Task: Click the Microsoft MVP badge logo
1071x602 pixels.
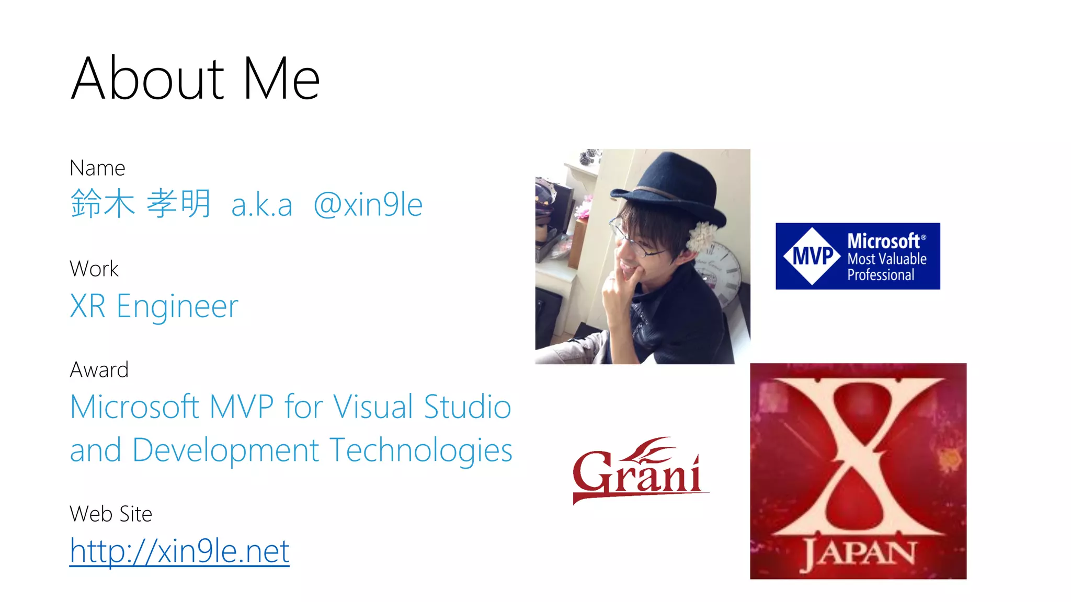Action: point(857,256)
